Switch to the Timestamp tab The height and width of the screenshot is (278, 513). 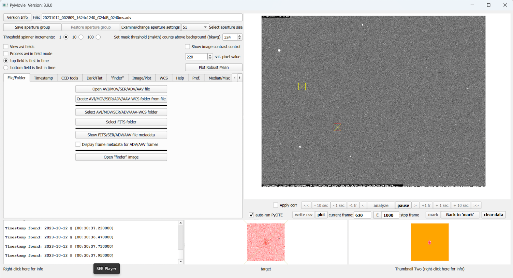[x=43, y=78]
